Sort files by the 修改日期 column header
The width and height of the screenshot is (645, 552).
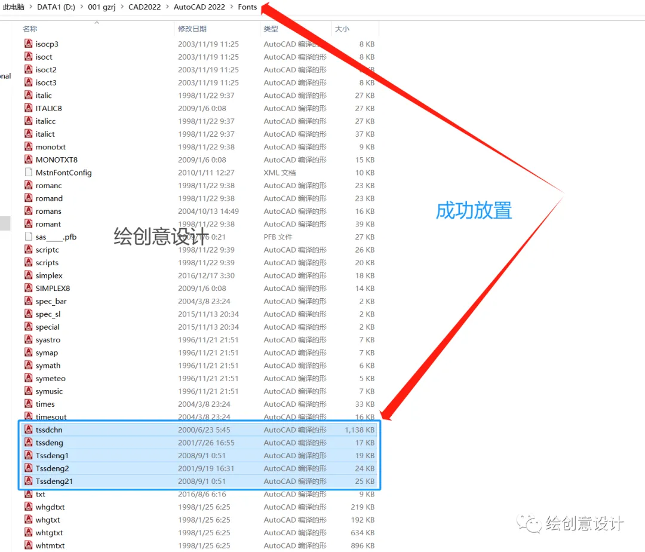192,29
